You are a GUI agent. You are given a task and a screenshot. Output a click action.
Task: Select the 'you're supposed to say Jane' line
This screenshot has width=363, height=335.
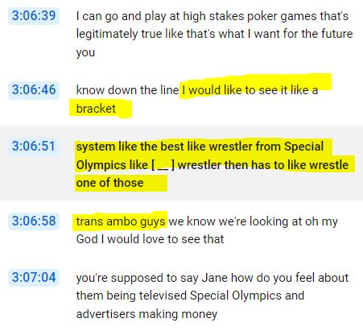click(x=212, y=278)
